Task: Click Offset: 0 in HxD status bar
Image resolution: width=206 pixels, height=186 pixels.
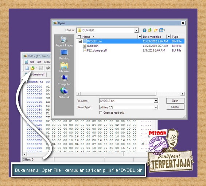Action: (28, 159)
